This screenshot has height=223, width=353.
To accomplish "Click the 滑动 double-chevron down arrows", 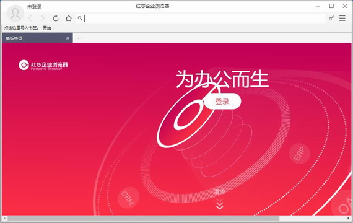I will click(219, 204).
